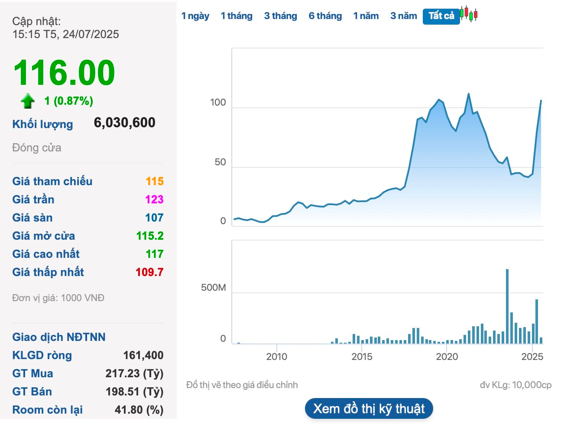Click the 'Giá trần' ceiling price value 123
Viewport: 564px width, 424px height.
coord(154,199)
